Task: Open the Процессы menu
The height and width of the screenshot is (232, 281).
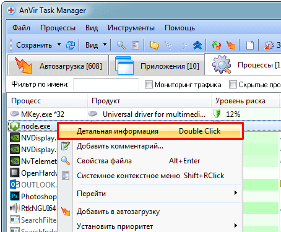Action: (58, 28)
